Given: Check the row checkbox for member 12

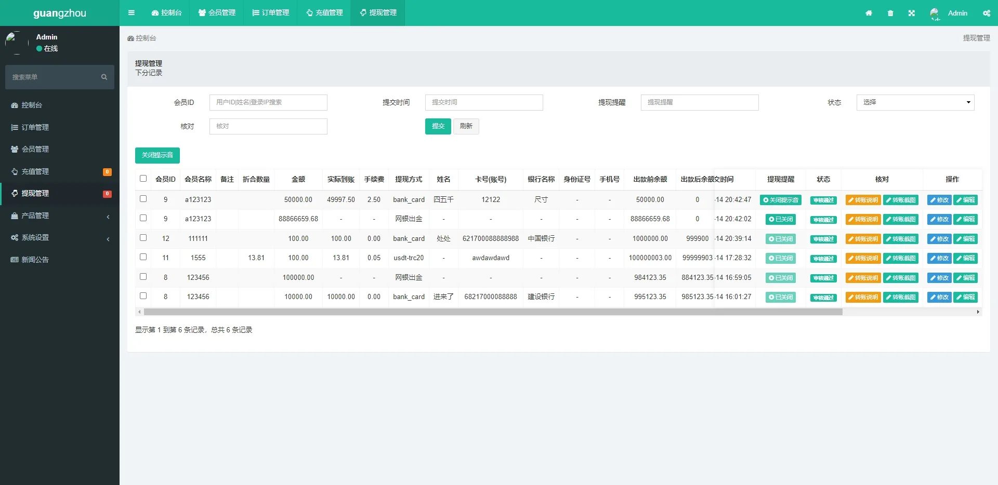Looking at the screenshot, I should pos(143,238).
